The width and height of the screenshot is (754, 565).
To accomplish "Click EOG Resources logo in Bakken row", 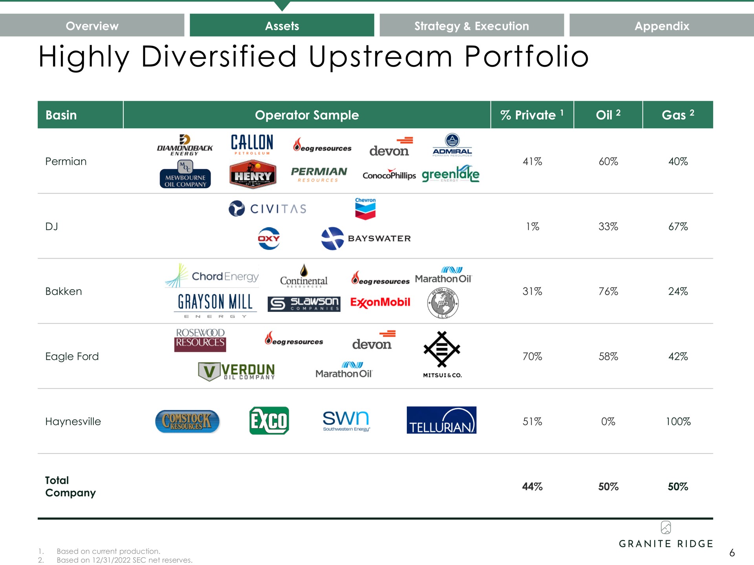I will (380, 278).
